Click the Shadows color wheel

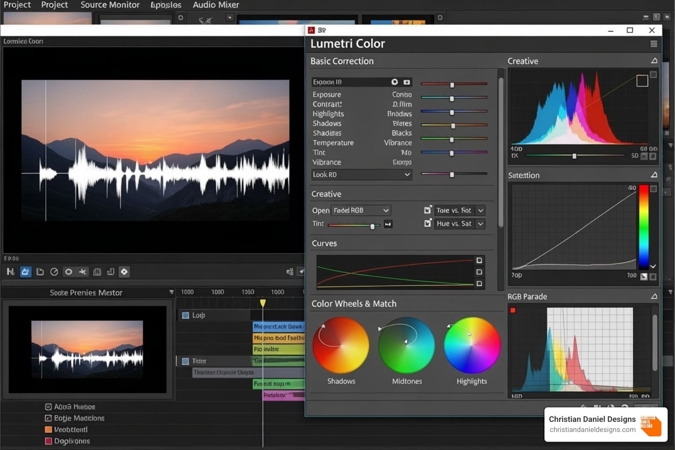coord(341,345)
